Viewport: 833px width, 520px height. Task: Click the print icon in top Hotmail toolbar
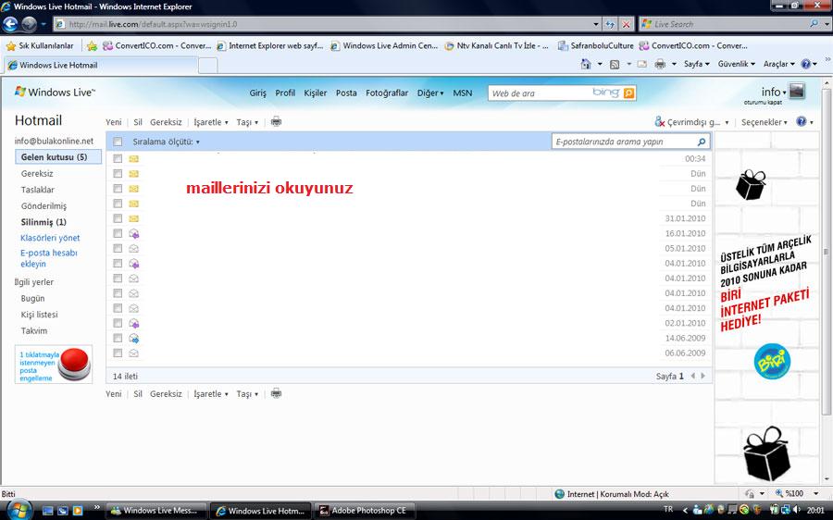tap(276, 121)
